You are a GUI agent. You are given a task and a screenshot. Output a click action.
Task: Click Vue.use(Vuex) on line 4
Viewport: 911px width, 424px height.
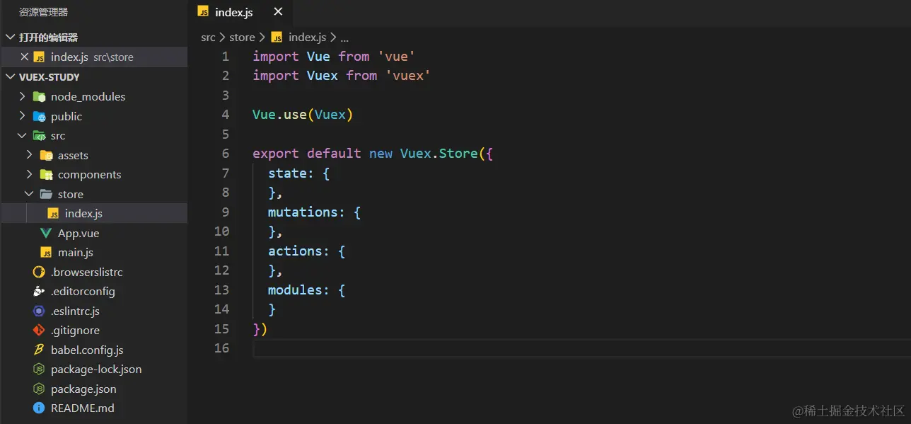[303, 115]
